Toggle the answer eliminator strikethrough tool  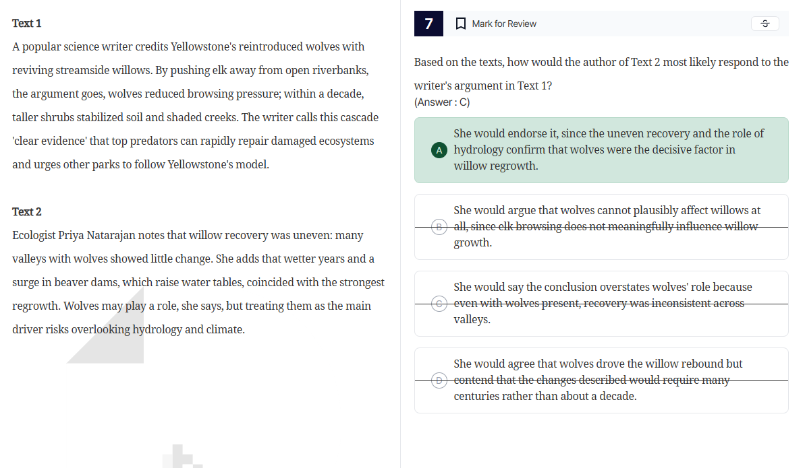[x=765, y=23]
